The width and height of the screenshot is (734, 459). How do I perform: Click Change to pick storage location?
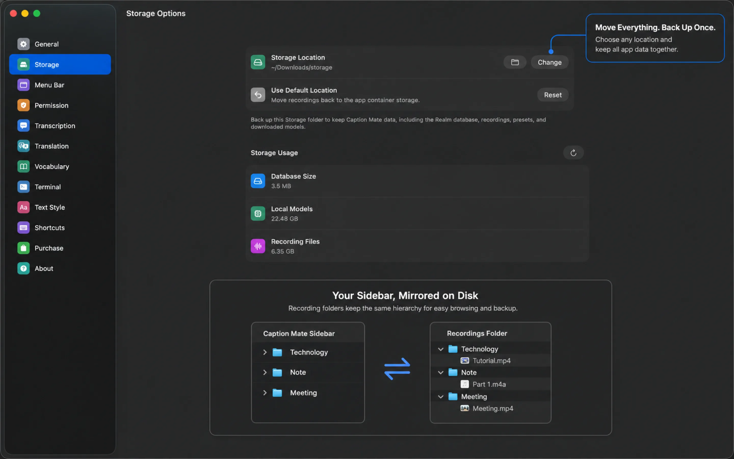(x=549, y=62)
